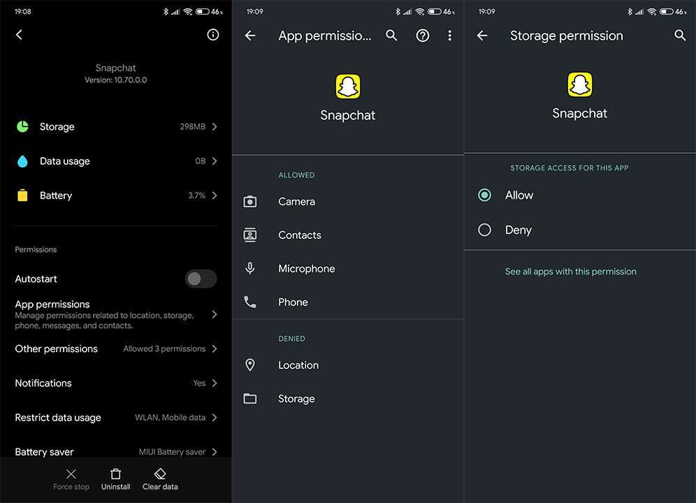696x503 pixels.
Task: Open the Battery saver chevron
Action: pos(215,451)
